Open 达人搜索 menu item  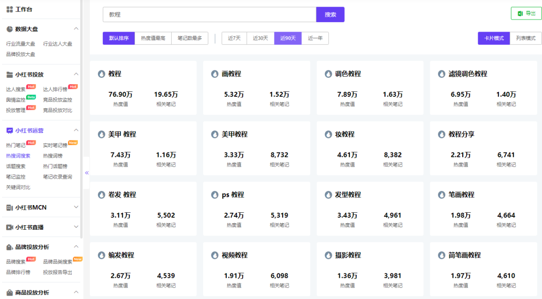pyautogui.click(x=16, y=89)
